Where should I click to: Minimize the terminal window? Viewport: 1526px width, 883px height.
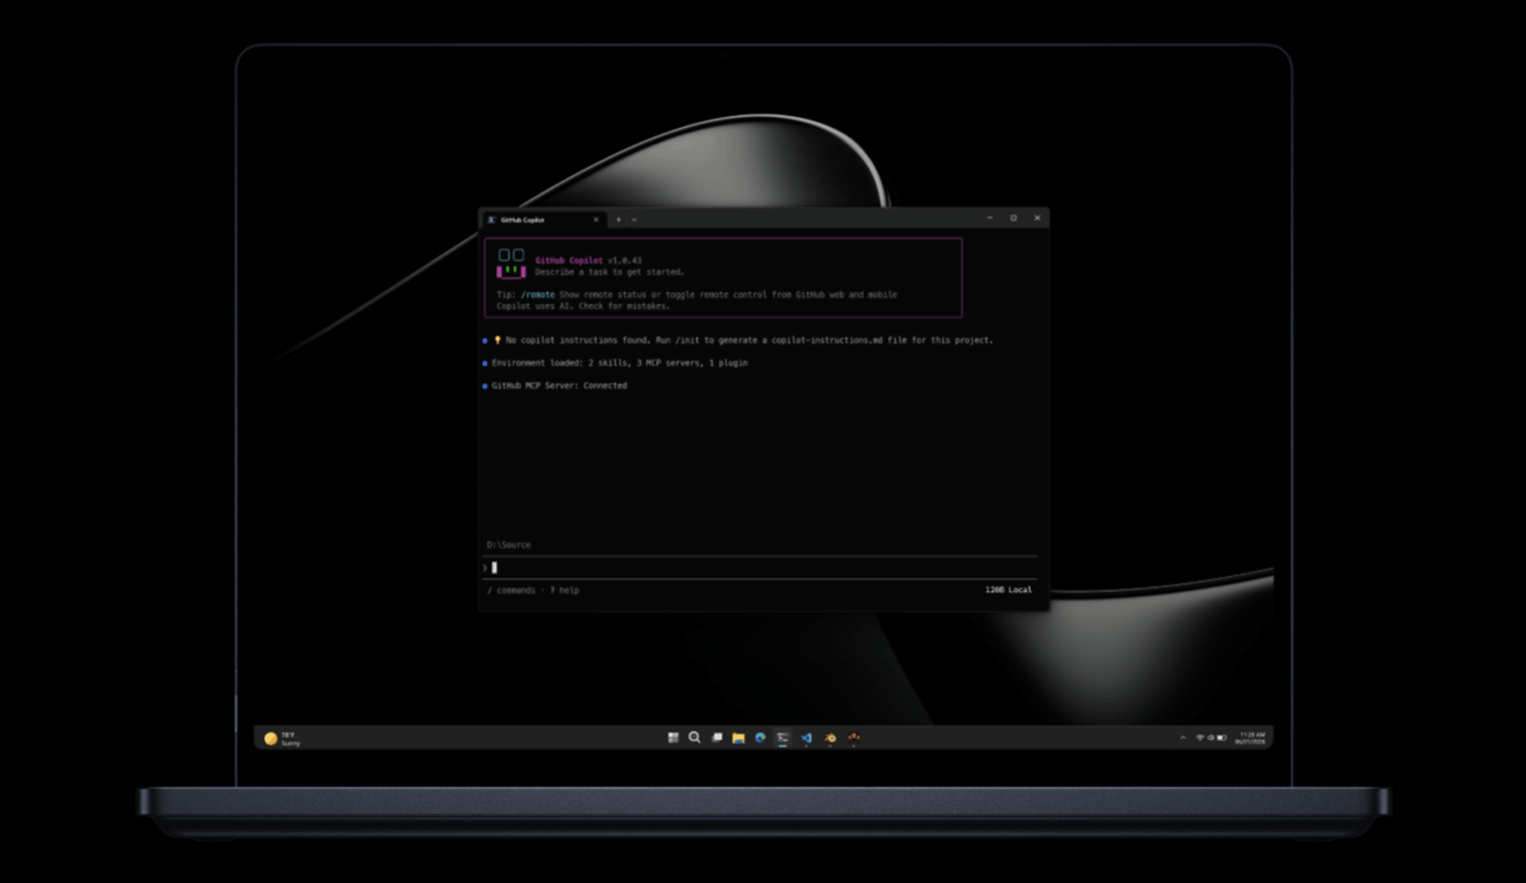990,218
